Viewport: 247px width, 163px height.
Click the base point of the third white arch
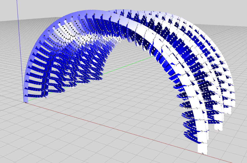(228, 114)
